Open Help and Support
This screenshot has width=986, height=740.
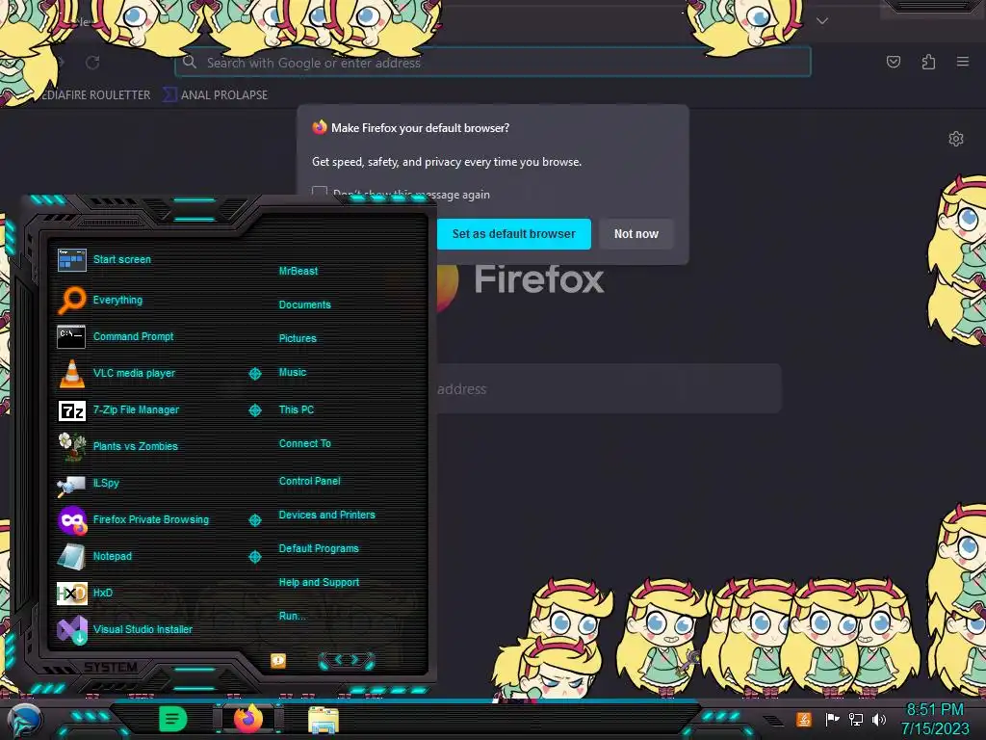tap(319, 583)
